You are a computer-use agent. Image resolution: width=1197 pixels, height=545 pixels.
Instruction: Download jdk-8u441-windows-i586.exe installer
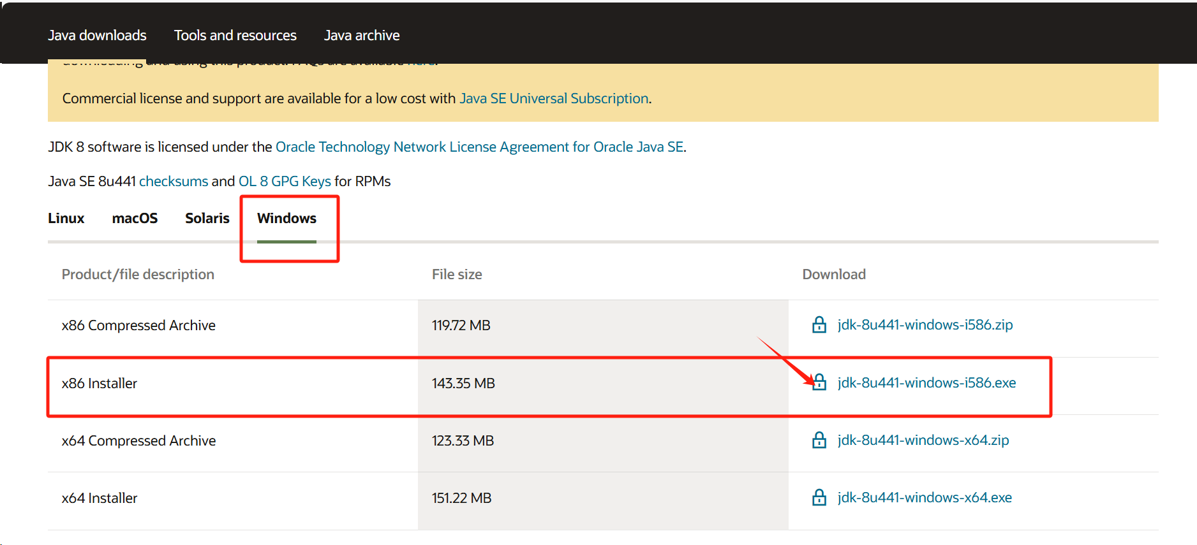(x=926, y=383)
